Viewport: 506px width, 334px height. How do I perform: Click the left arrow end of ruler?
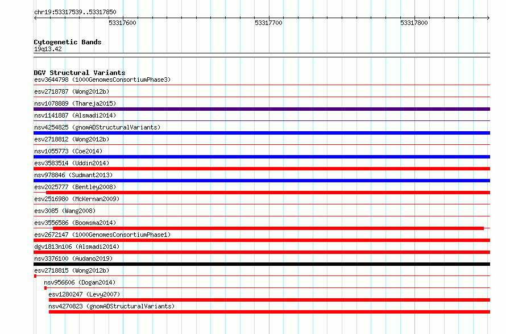pyautogui.click(x=35, y=18)
